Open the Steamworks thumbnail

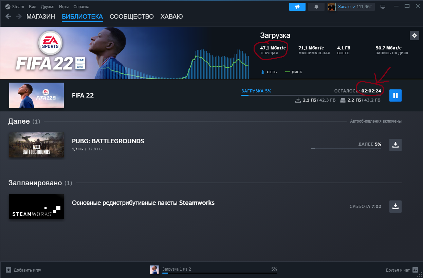(x=36, y=206)
